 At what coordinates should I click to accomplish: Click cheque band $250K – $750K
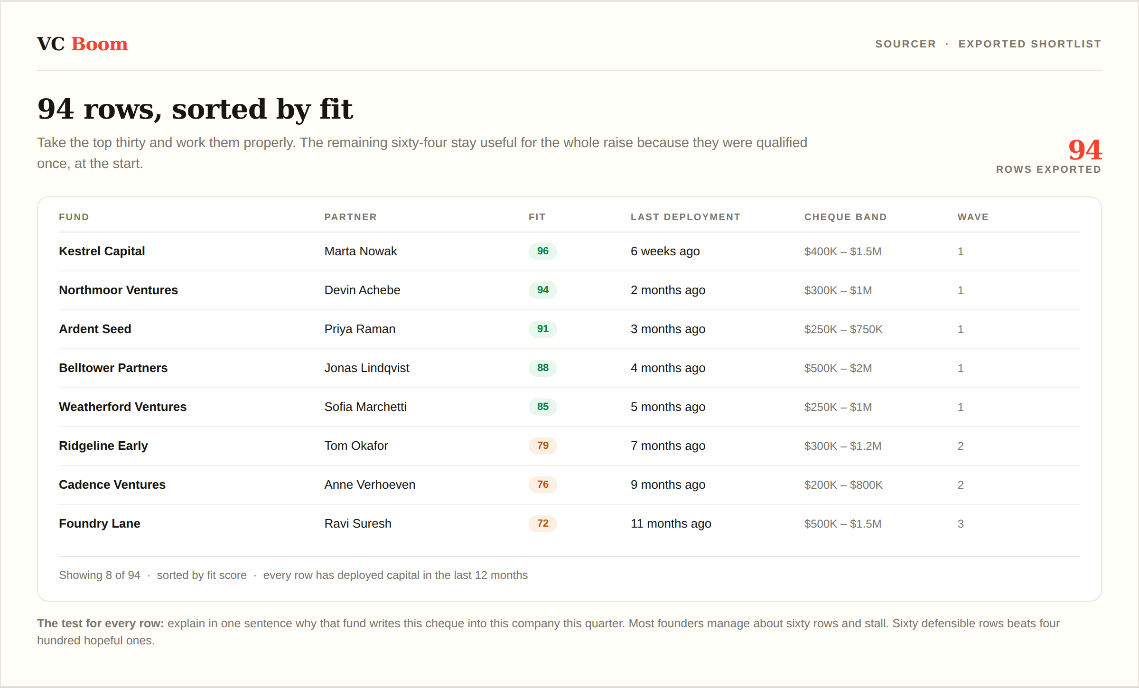[843, 329]
